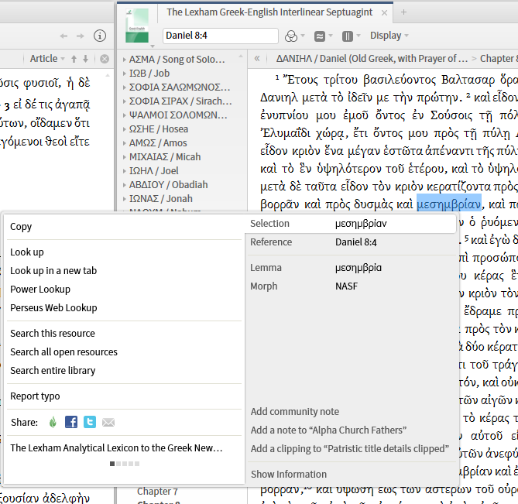Open a new tab with plus button

(403, 12)
